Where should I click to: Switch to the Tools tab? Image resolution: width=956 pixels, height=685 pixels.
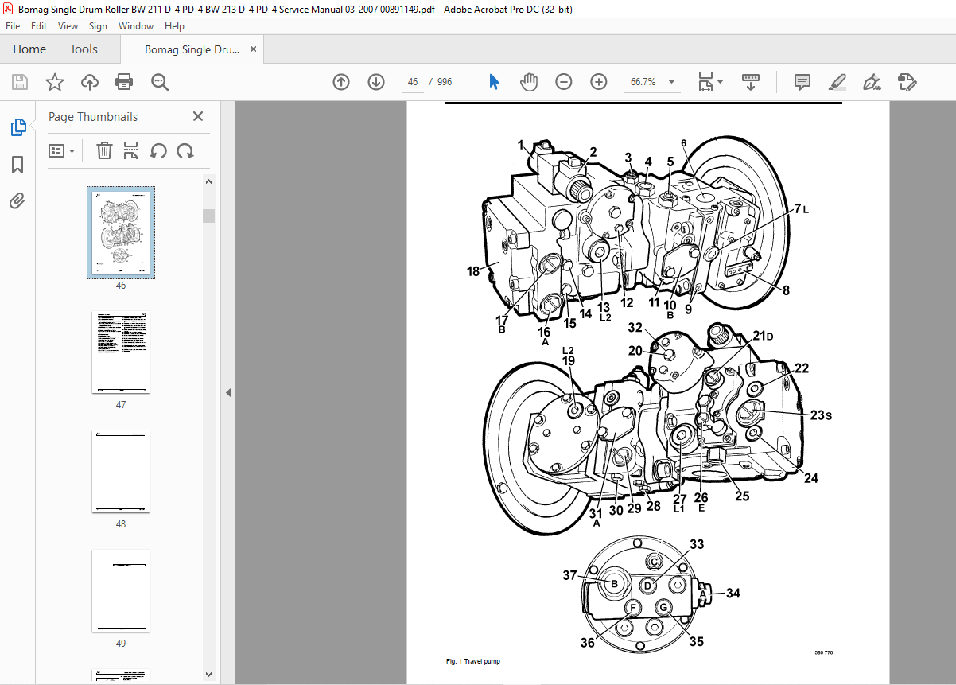point(84,49)
